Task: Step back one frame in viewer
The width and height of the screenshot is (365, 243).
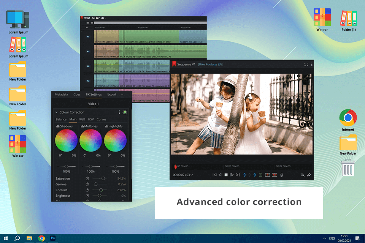Action: [x=220, y=175]
